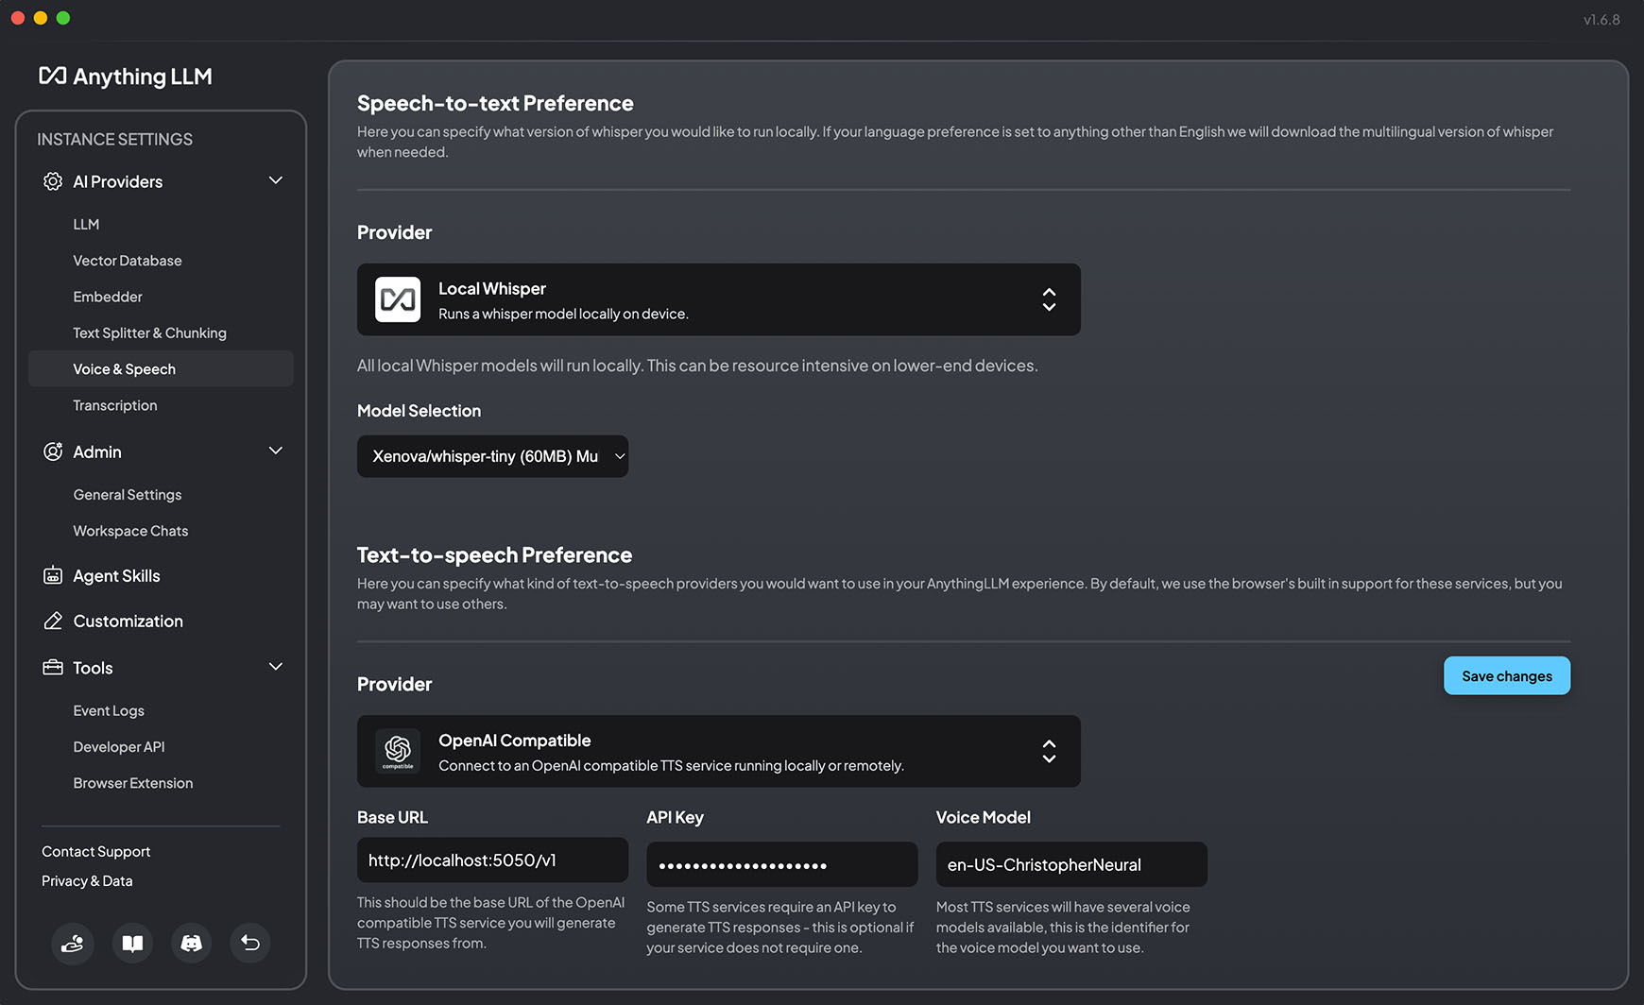This screenshot has height=1005, width=1644.
Task: Click the AnythingLLM logo in header
Action: [126, 77]
